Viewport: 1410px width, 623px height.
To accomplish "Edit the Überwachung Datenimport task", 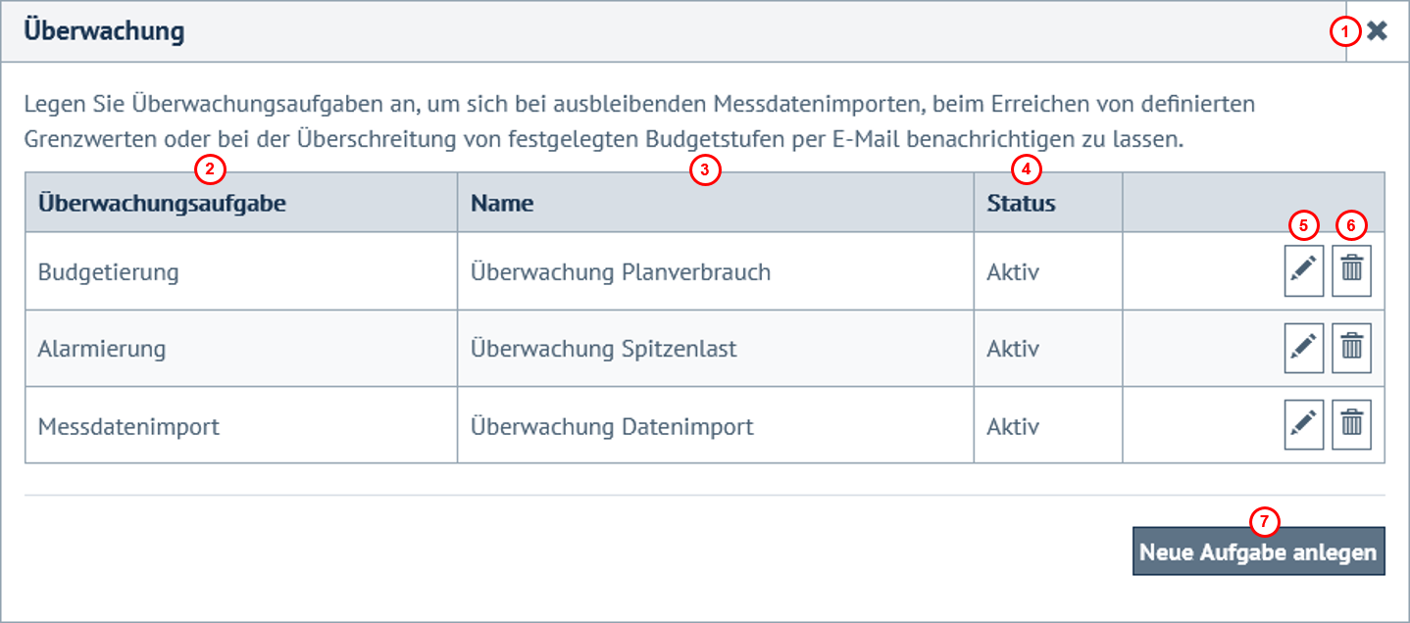I will (1302, 424).
